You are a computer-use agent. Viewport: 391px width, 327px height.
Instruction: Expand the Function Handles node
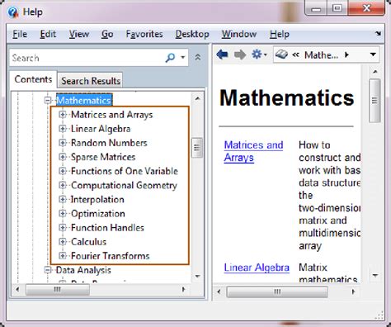[x=63, y=228]
